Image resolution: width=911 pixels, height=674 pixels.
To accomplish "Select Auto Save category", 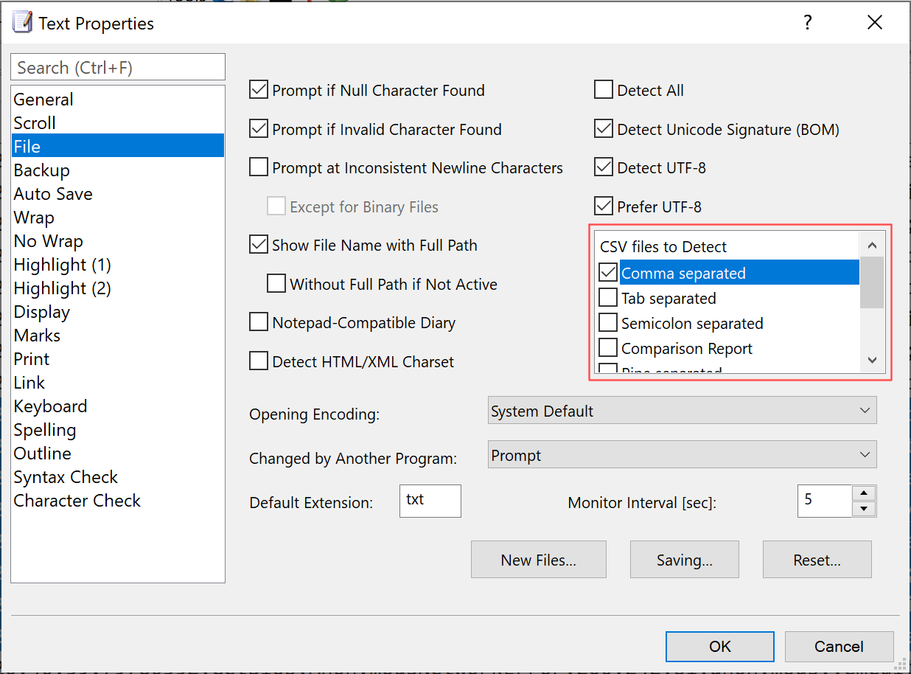I will point(118,194).
